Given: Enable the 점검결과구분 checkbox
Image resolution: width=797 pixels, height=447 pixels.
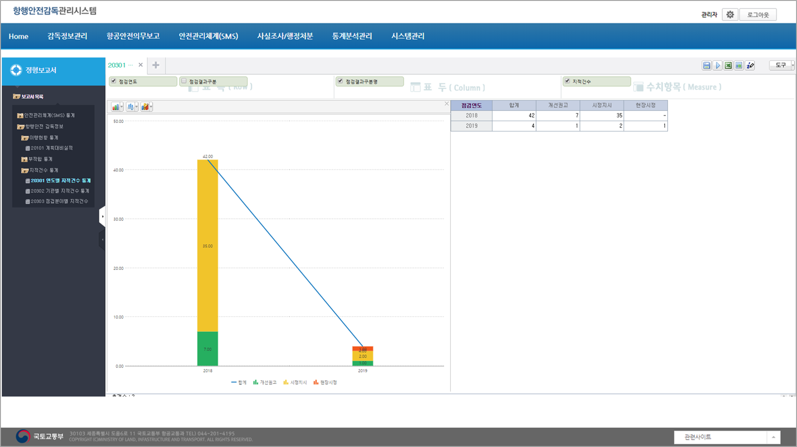Looking at the screenshot, I should (184, 81).
